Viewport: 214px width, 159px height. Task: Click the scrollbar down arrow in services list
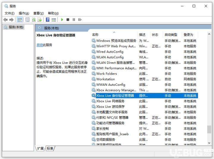click(x=209, y=143)
